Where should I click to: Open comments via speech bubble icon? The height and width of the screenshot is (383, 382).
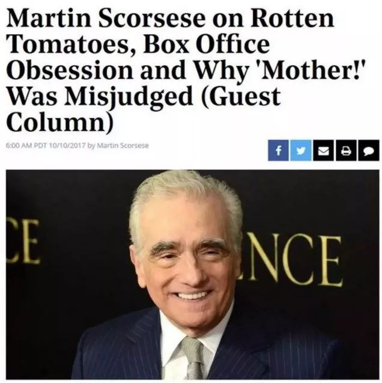(x=369, y=150)
